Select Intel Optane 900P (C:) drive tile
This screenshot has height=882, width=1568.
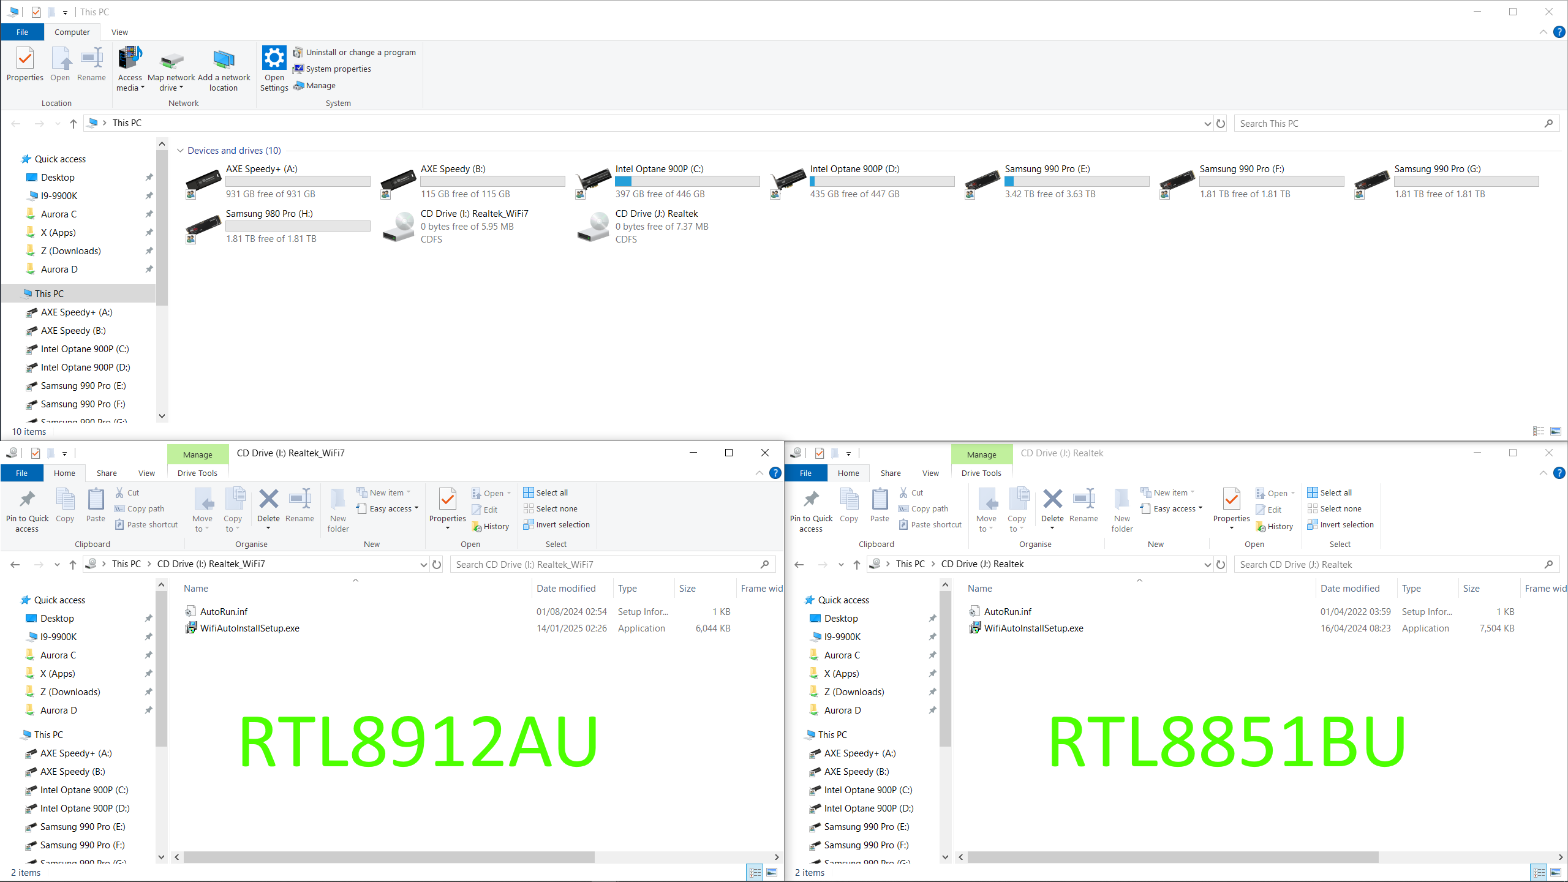pyautogui.click(x=668, y=181)
